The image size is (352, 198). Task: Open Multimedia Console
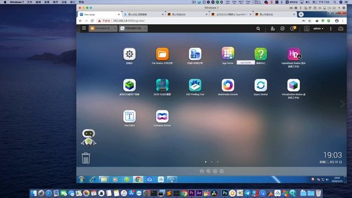pyautogui.click(x=228, y=85)
